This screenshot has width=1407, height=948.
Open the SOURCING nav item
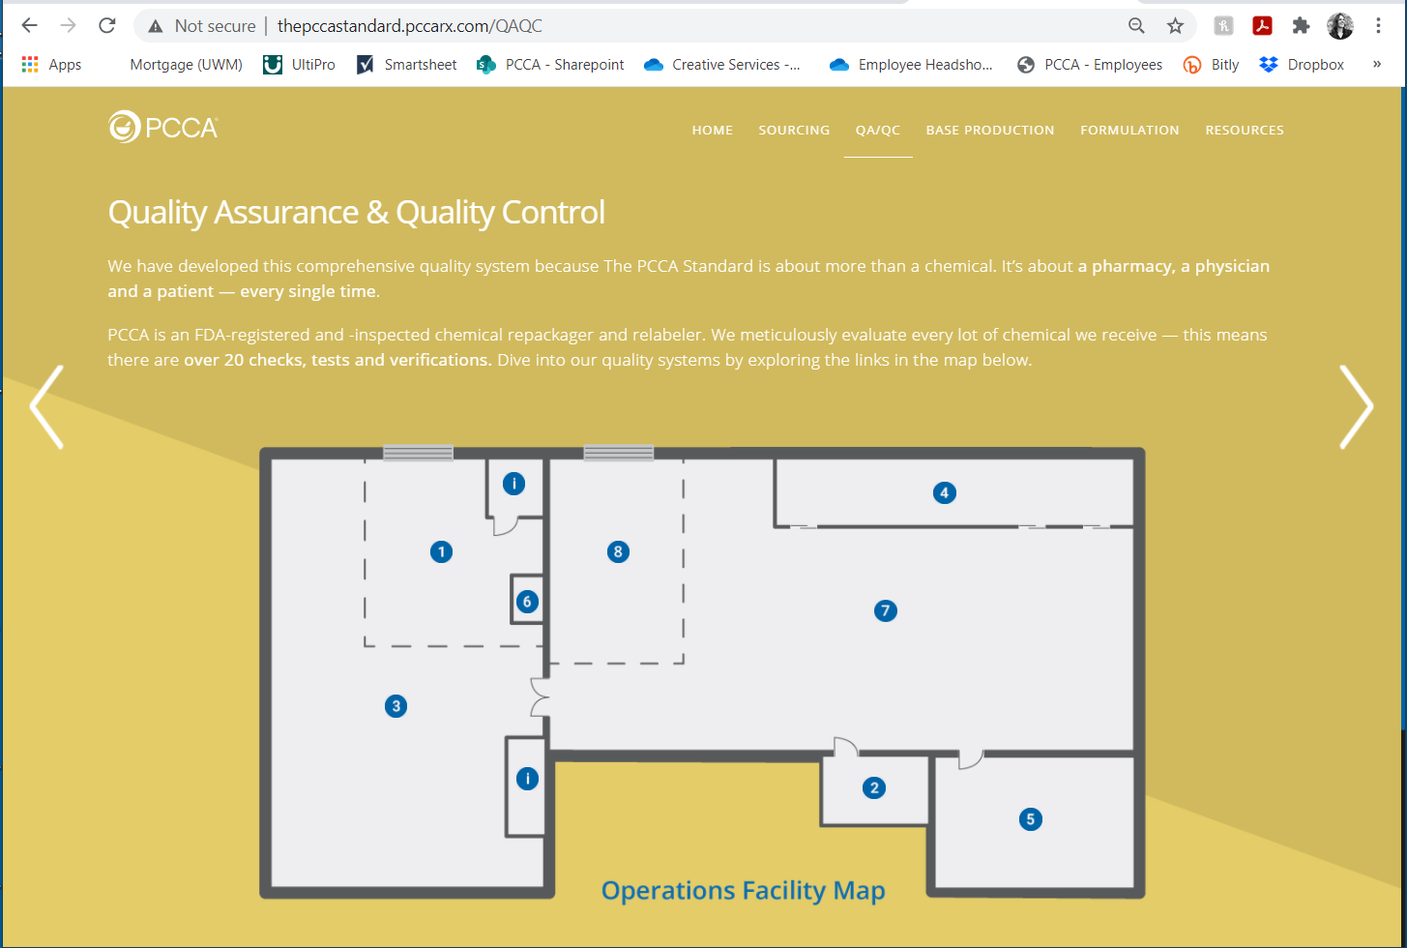(794, 130)
